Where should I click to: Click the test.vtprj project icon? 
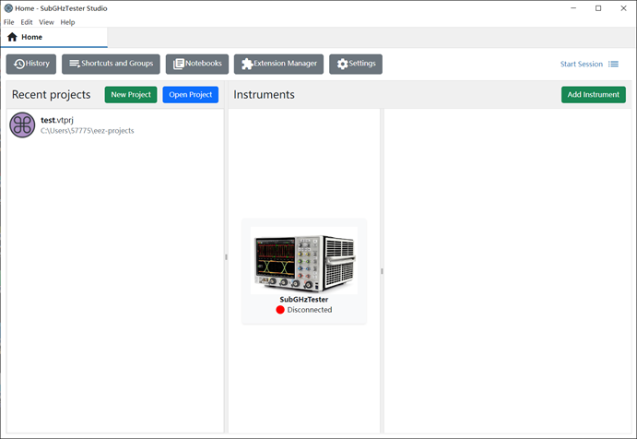pyautogui.click(x=22, y=125)
